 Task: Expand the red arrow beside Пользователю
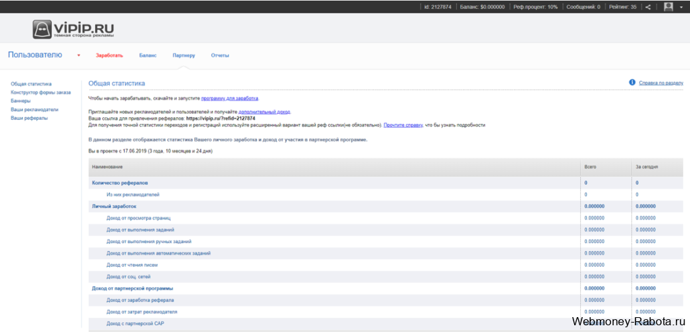click(79, 55)
